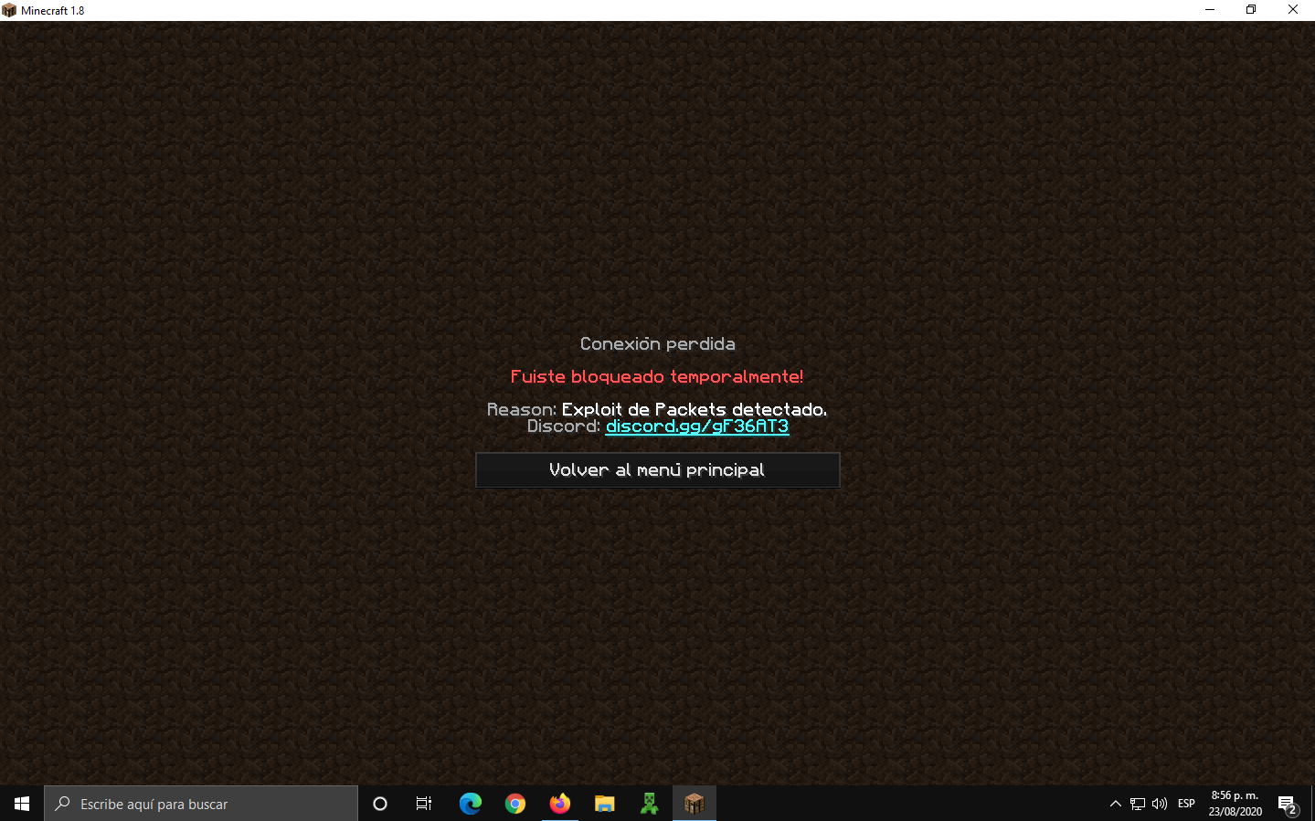This screenshot has width=1315, height=821.
Task: Open the volume control tray icon
Action: pos(1160,804)
